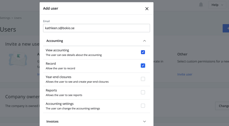Uncheck the Record permission checkbox

pos(143,66)
